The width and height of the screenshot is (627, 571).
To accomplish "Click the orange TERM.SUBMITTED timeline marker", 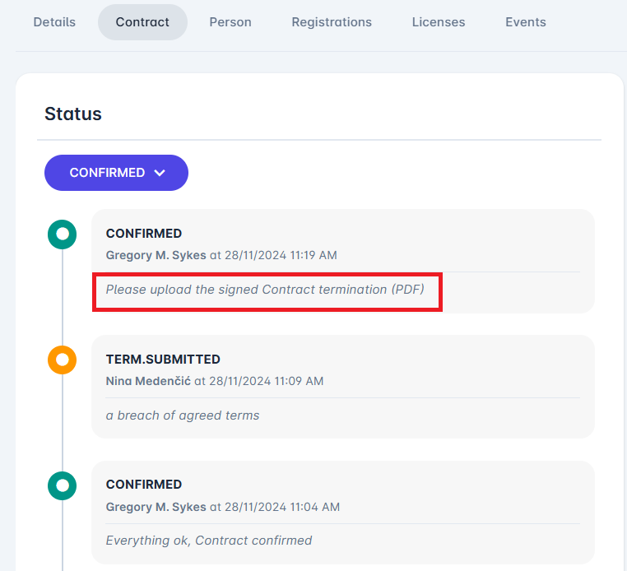I will coord(62,360).
